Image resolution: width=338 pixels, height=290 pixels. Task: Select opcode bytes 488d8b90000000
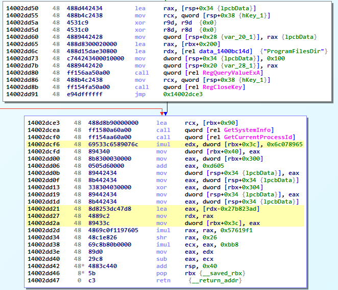pyautogui.click(x=113, y=123)
